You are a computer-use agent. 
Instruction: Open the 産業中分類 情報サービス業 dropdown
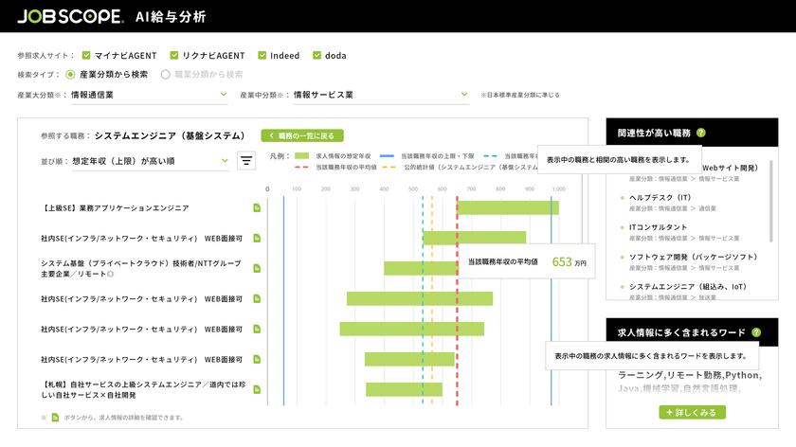(381, 95)
